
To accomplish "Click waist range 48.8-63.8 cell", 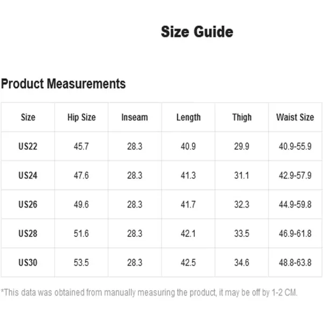I will pos(295,263).
